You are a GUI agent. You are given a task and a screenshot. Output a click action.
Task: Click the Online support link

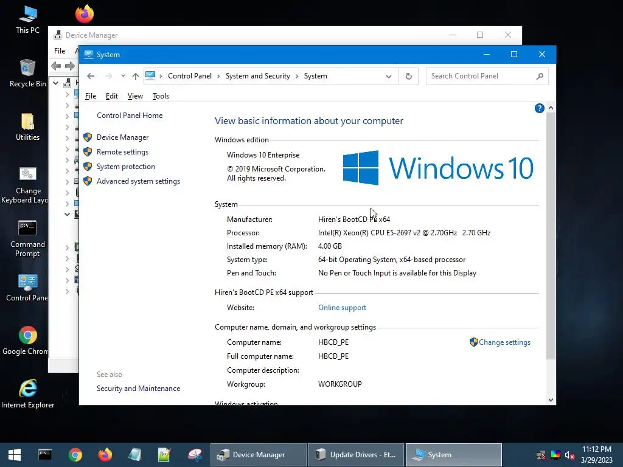[342, 308]
